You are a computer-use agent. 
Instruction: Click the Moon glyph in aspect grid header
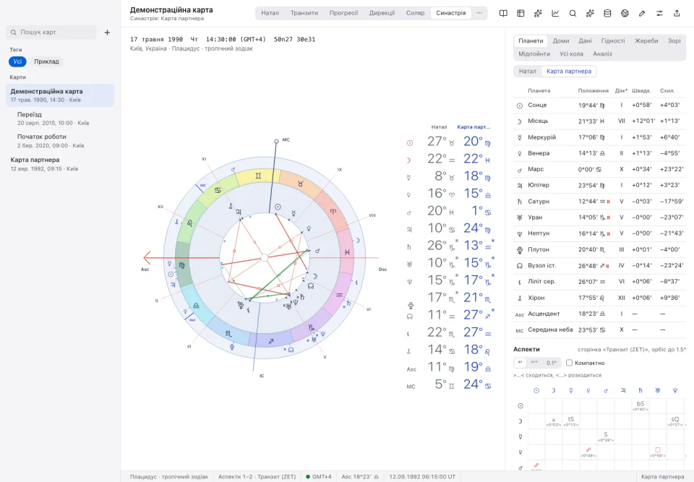coord(553,390)
